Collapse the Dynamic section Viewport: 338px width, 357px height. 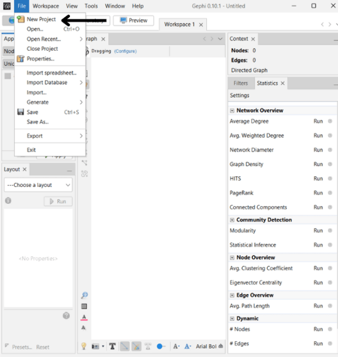point(232,319)
